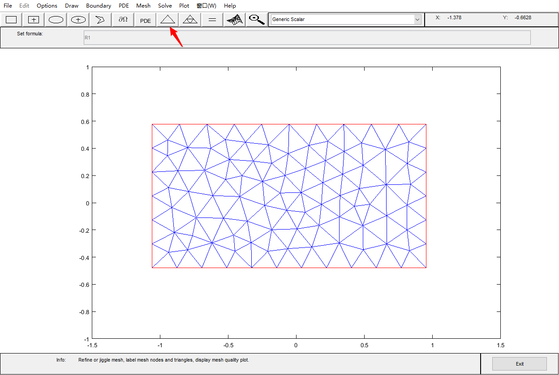Open the File menu
Image resolution: width=559 pixels, height=375 pixels.
click(x=8, y=6)
